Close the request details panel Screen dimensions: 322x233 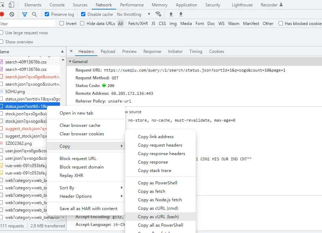click(71, 51)
